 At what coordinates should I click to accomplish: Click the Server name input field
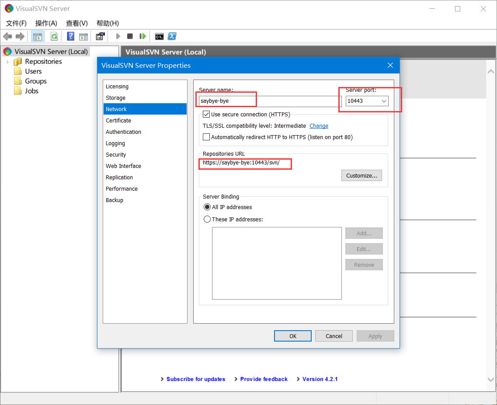tap(270, 101)
